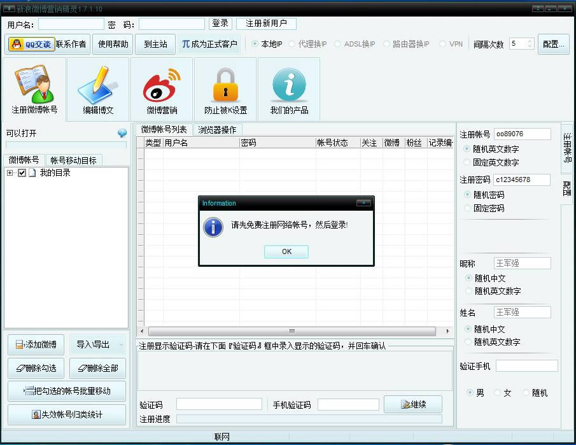Click the horizontal scrollbar under account list

292,330
